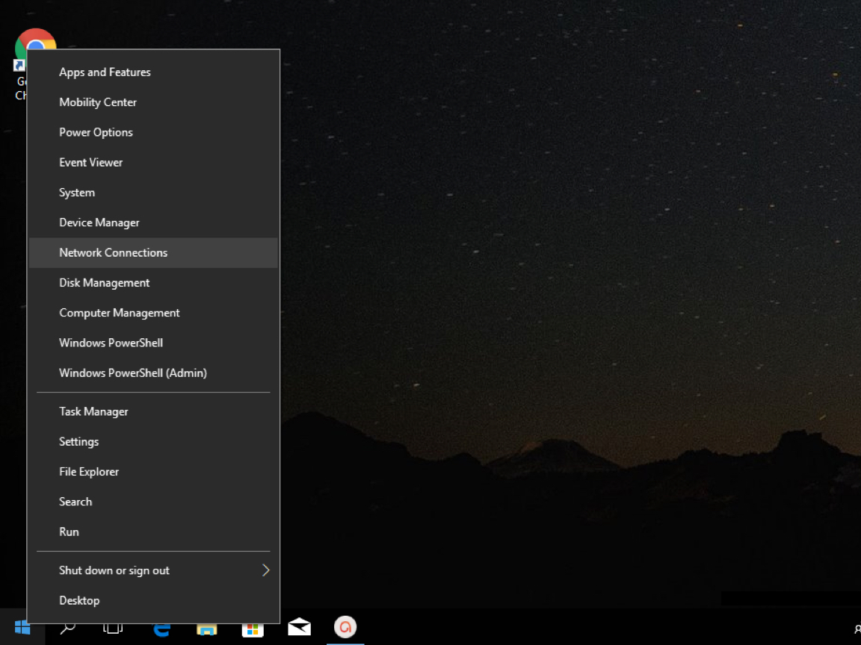This screenshot has height=645, width=861.
Task: Select Power Options entry
Action: 153,133
